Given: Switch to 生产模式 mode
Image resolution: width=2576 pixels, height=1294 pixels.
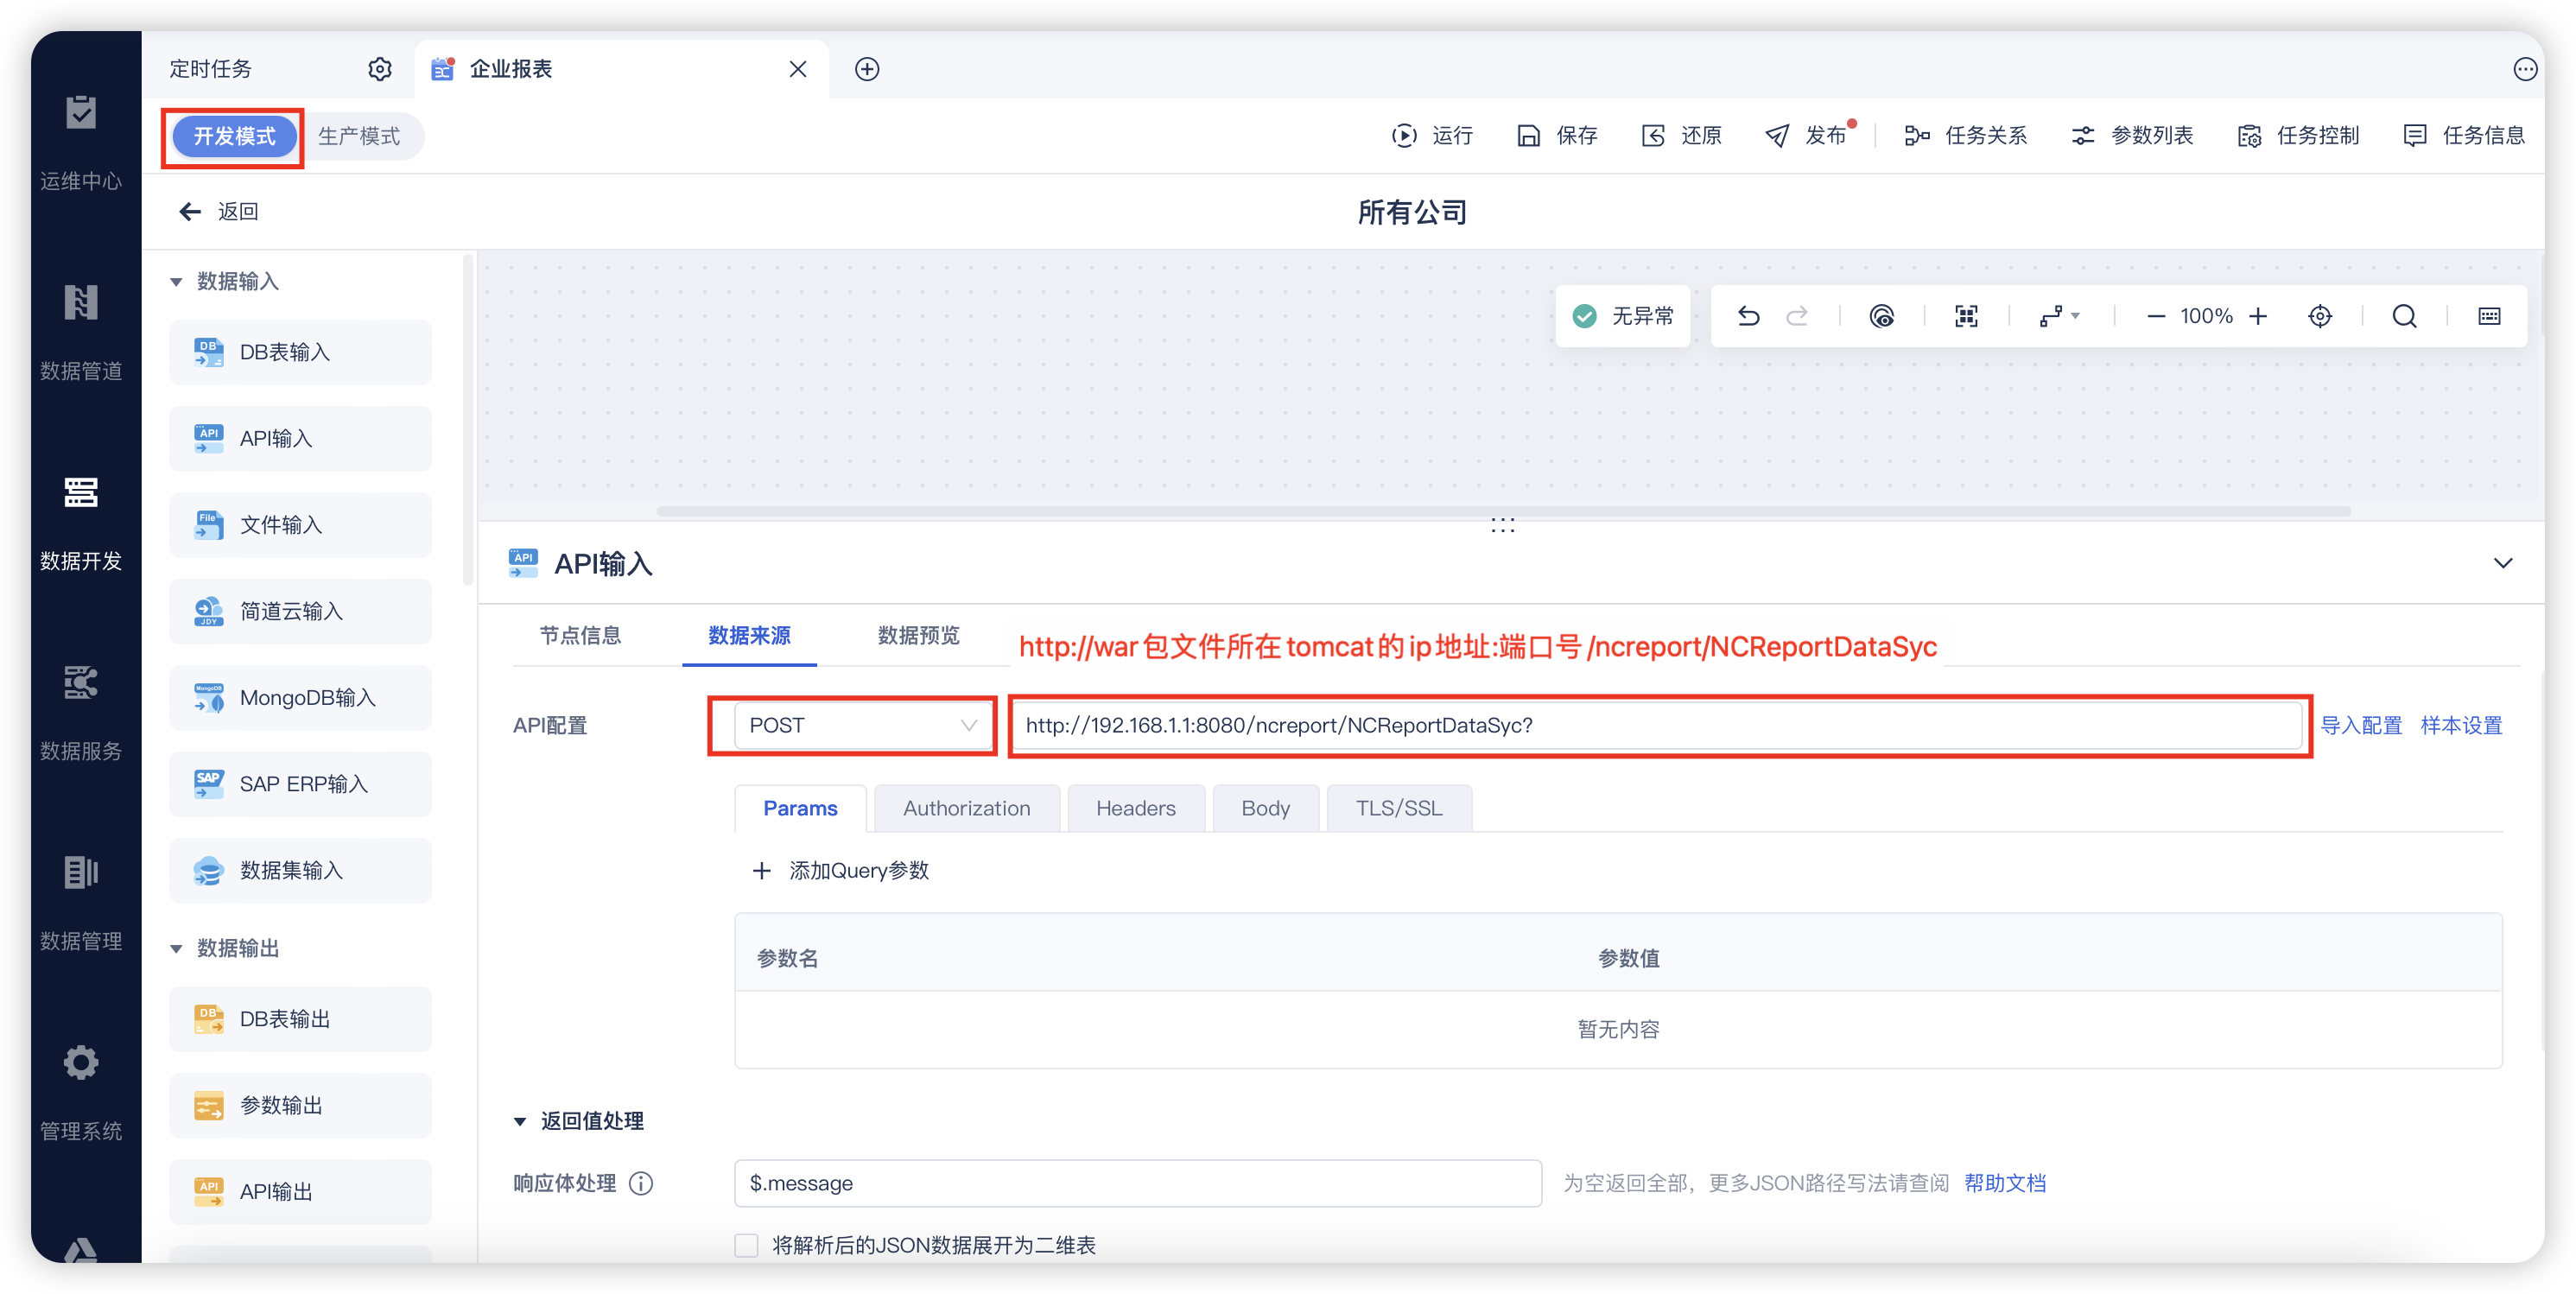Looking at the screenshot, I should click(359, 136).
